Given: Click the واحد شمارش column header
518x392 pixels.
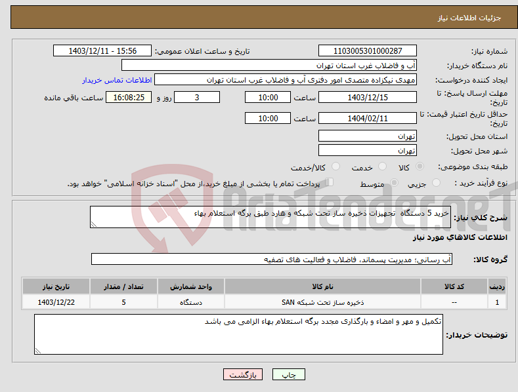Looking at the screenshot, I should (x=191, y=286).
